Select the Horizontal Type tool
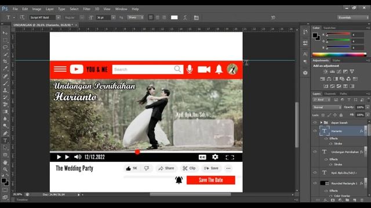Image resolution: width=371 pixels, height=208 pixels. coord(5,140)
